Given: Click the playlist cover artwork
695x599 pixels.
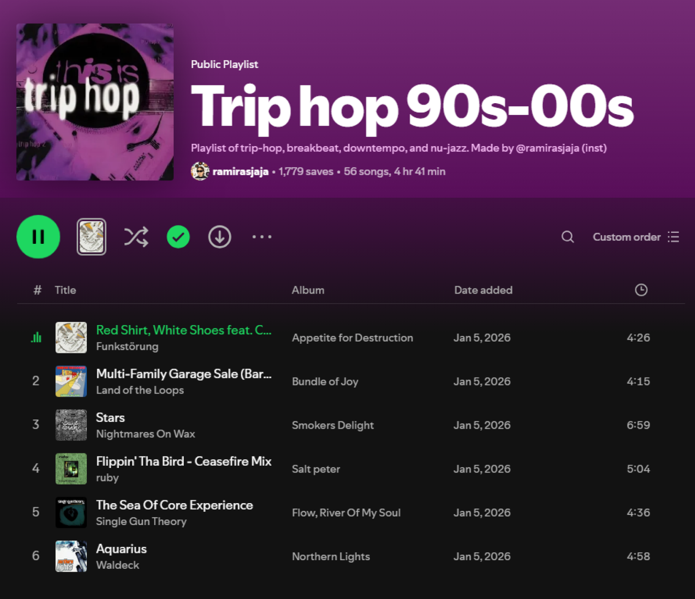Looking at the screenshot, I should [95, 102].
